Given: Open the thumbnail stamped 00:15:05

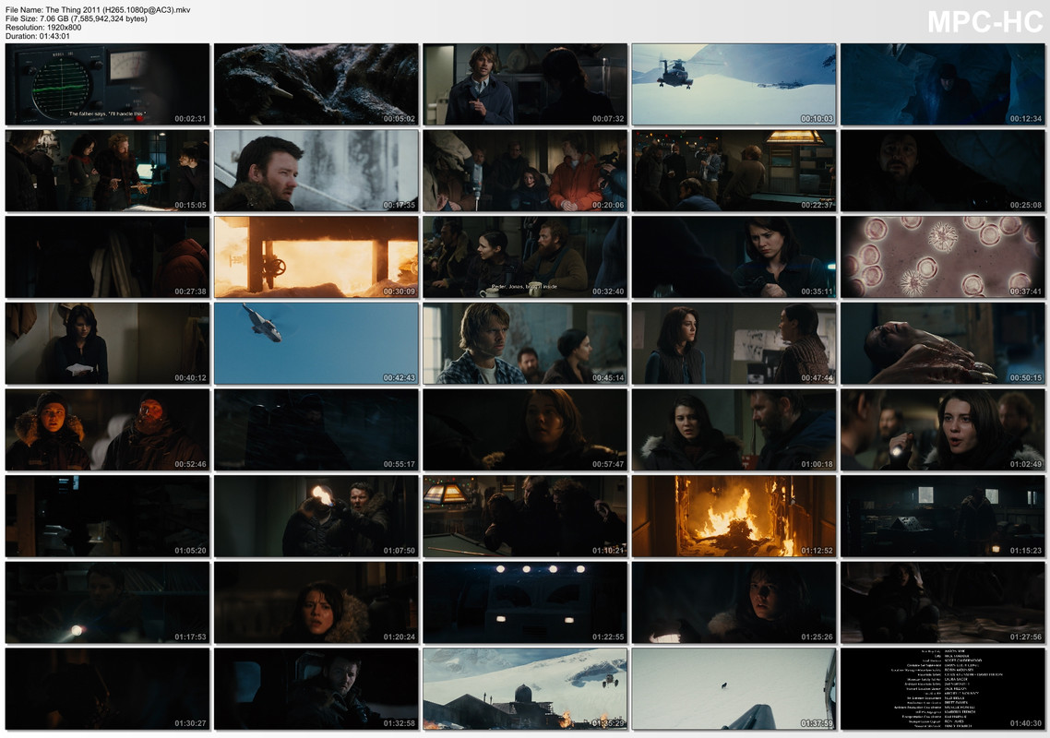Looking at the screenshot, I should [107, 171].
